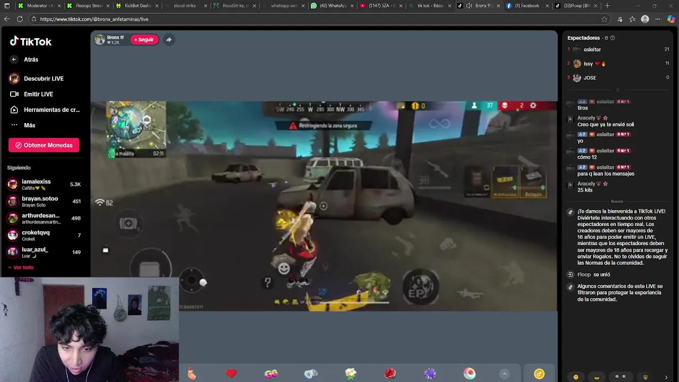The image size is (679, 382).
Task: Click the Obtener Monedas button
Action: (x=44, y=145)
